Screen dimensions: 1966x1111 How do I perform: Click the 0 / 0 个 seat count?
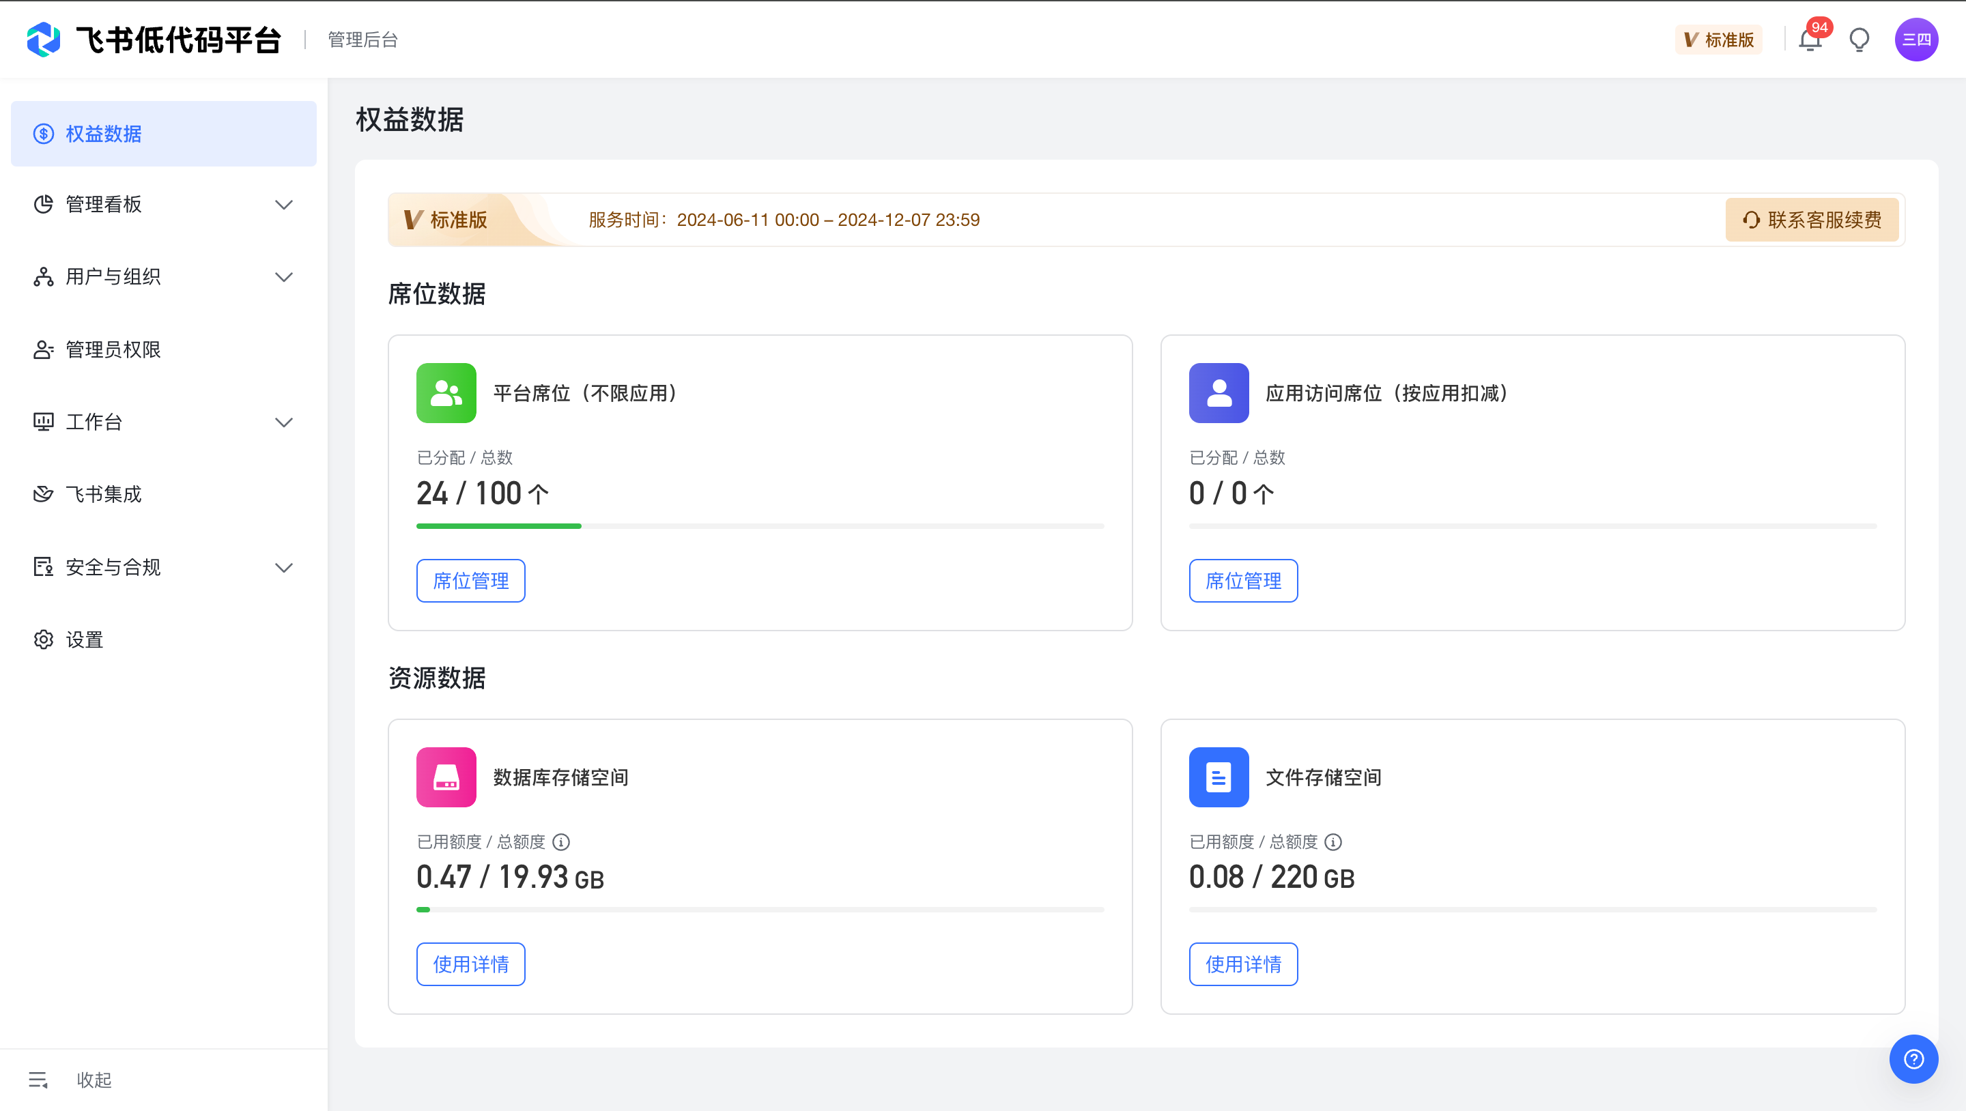(x=1231, y=493)
